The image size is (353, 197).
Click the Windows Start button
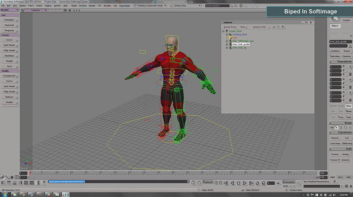(5, 194)
